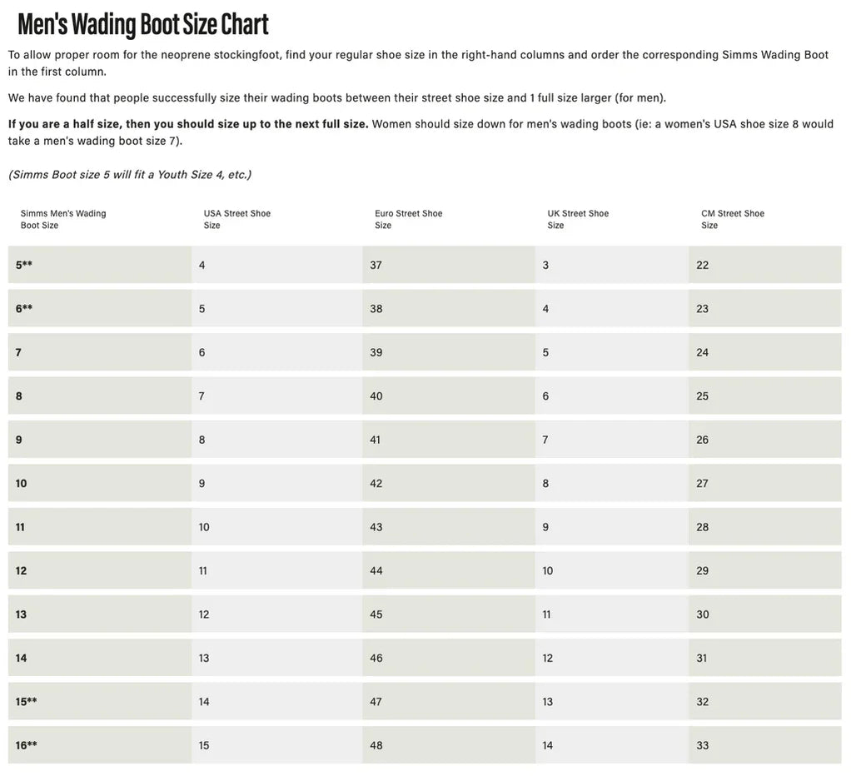This screenshot has width=851, height=776.
Task: Select the UK size 3 cell in the 5** row
Action: click(545, 265)
